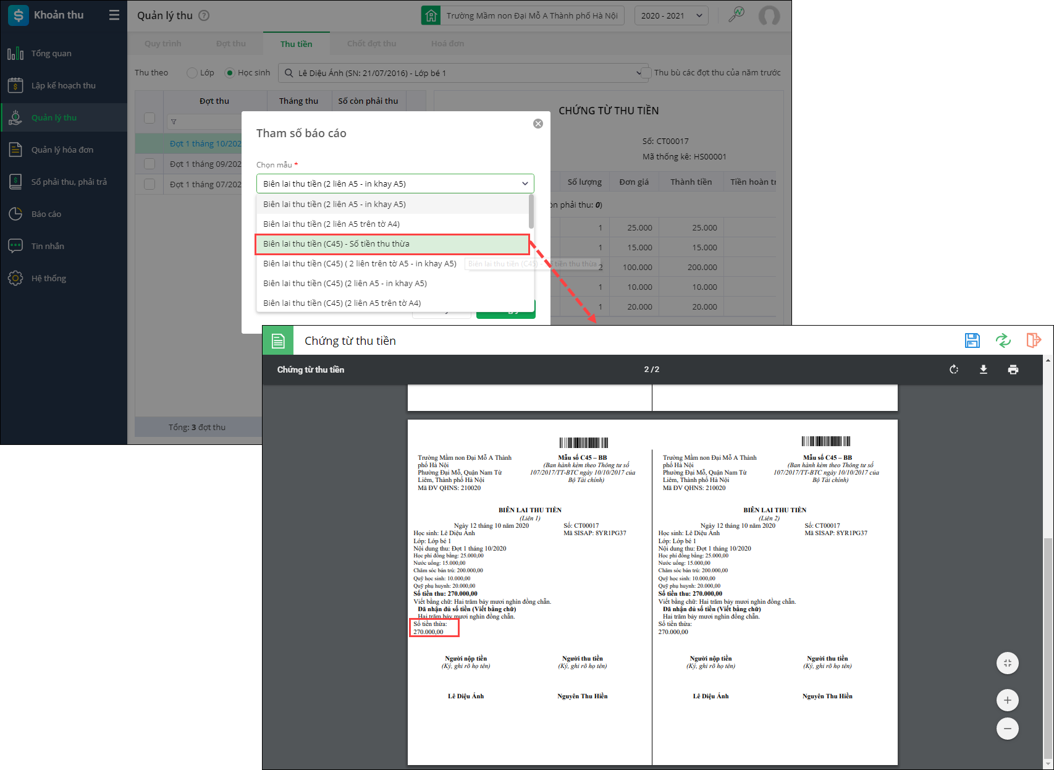
Task: Download the PDF receipt
Action: pyautogui.click(x=984, y=370)
